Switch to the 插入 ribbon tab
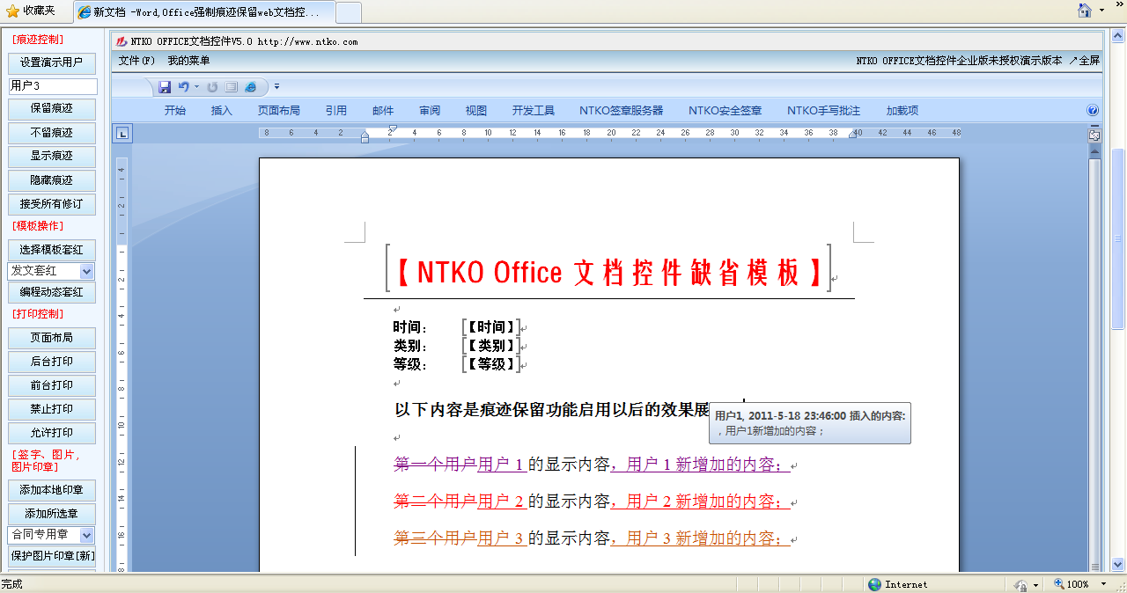The image size is (1127, 593). (222, 111)
